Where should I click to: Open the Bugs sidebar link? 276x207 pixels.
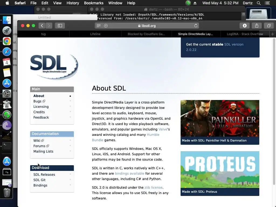[x=39, y=101]
